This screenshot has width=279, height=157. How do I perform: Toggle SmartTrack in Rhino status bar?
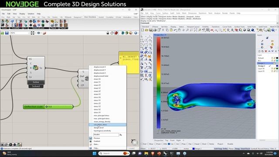point(245,149)
